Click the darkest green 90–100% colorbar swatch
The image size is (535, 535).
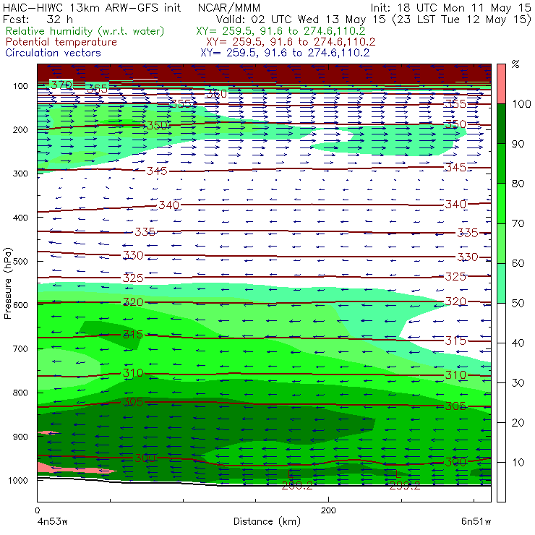[501, 124]
